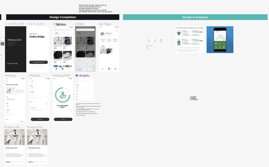Click the Title input field in first Posting frame
The image size is (269, 167).
(15, 99)
